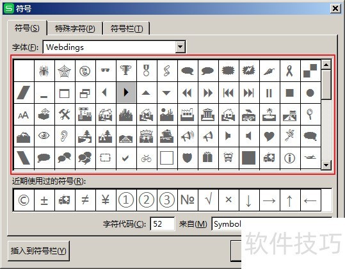
Task: Pick the checkmark symbol in the grid
Action: [x=126, y=158]
